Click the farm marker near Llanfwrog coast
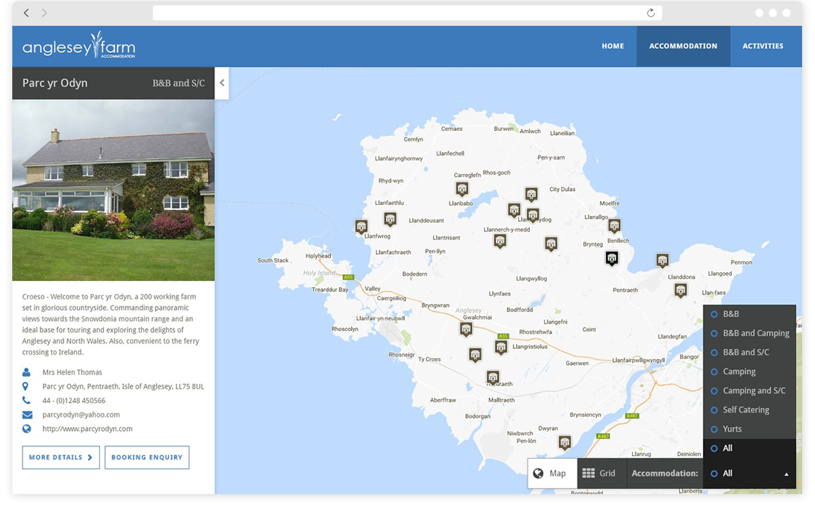The height and width of the screenshot is (509, 815). click(361, 226)
